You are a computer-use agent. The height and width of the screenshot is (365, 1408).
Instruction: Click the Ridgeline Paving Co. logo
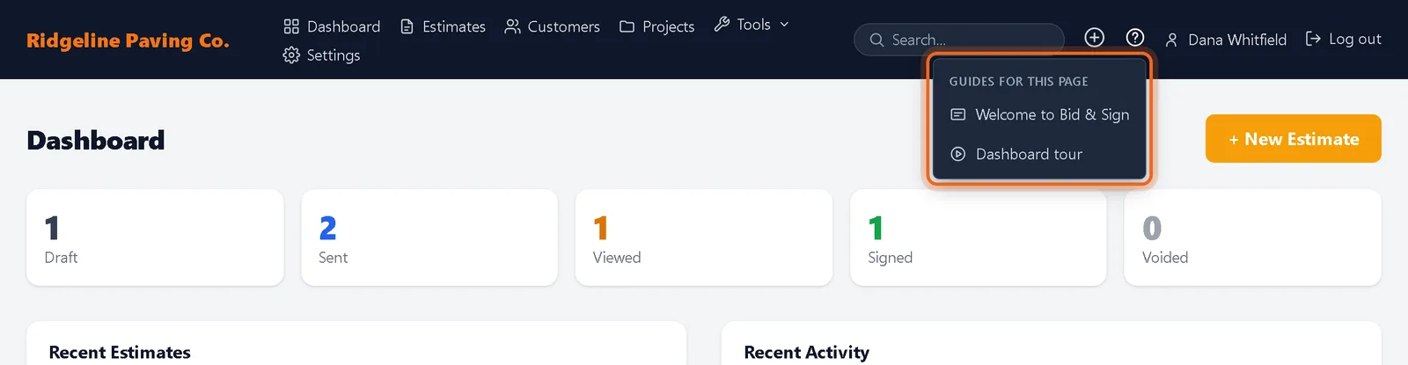(128, 40)
